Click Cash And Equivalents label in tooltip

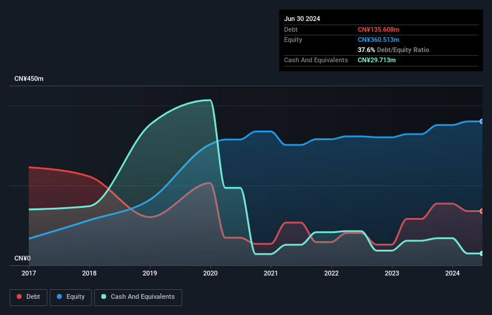click(316, 60)
